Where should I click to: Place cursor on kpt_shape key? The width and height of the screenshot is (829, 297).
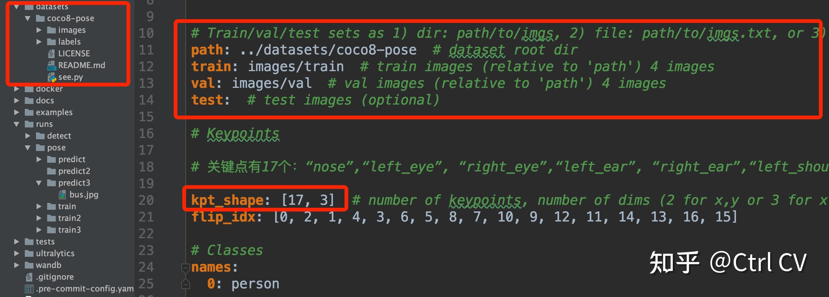227,200
